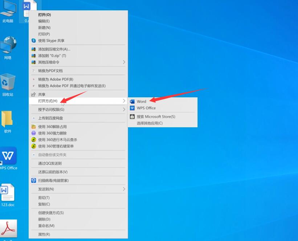Expand the 授予访问权限(G) submenu arrow
This screenshot has width=298, height=241.
124,110
